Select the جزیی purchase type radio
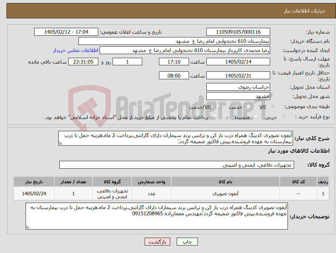This screenshot has height=253, width=336. point(283,116)
